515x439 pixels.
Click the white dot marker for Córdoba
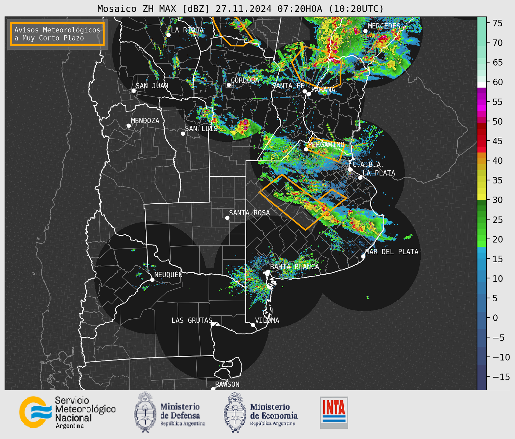(229, 85)
